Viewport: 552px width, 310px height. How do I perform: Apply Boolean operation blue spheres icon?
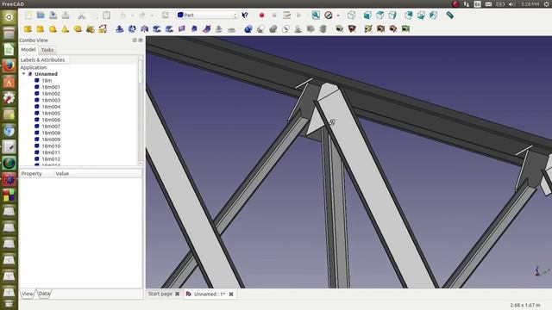point(248,28)
